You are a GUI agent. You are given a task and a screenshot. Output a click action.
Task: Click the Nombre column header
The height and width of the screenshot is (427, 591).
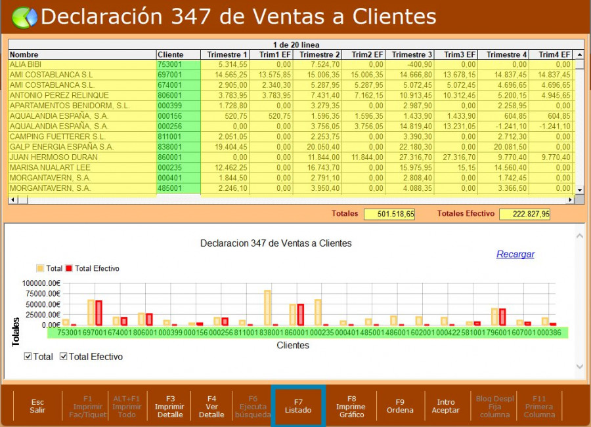click(x=81, y=54)
